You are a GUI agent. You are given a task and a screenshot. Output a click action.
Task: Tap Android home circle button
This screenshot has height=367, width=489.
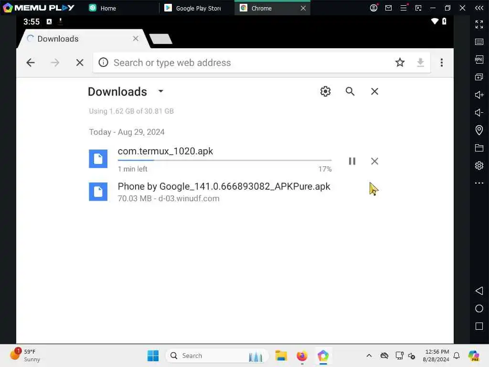(x=479, y=309)
